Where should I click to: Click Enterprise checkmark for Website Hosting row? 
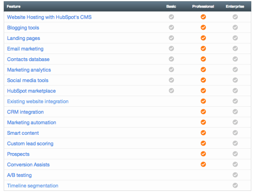235,17
